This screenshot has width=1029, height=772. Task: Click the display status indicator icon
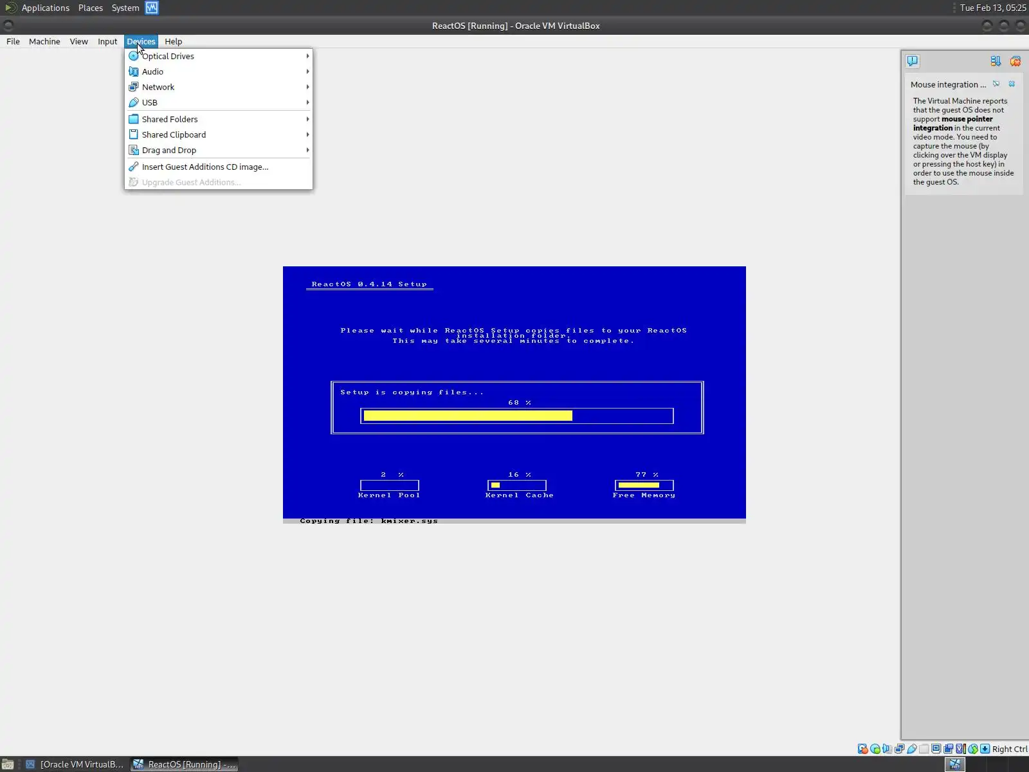tap(936, 749)
